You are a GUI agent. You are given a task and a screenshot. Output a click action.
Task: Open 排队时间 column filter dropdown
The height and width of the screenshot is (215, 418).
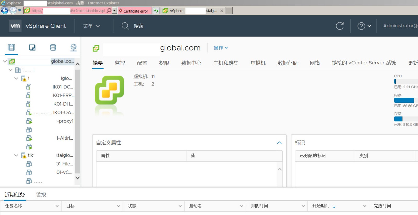[303, 206]
